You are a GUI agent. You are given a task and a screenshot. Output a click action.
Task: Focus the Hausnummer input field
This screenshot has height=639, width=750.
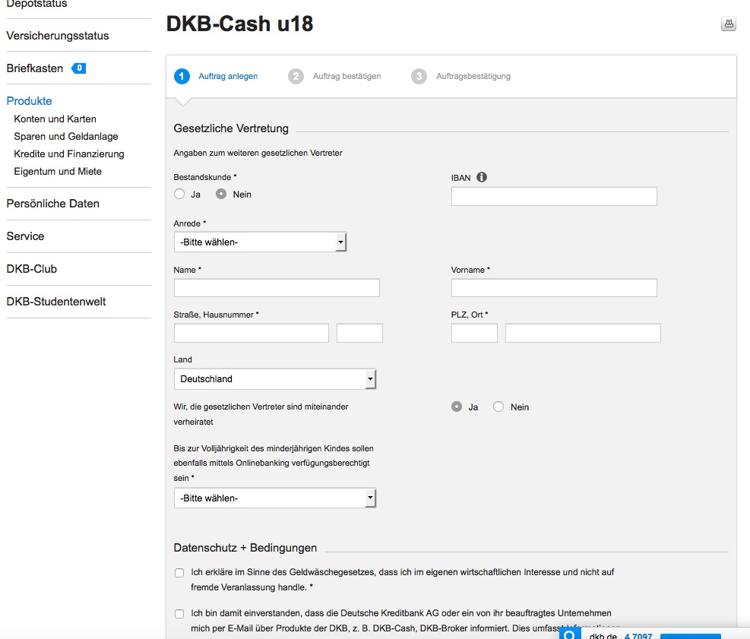[359, 333]
